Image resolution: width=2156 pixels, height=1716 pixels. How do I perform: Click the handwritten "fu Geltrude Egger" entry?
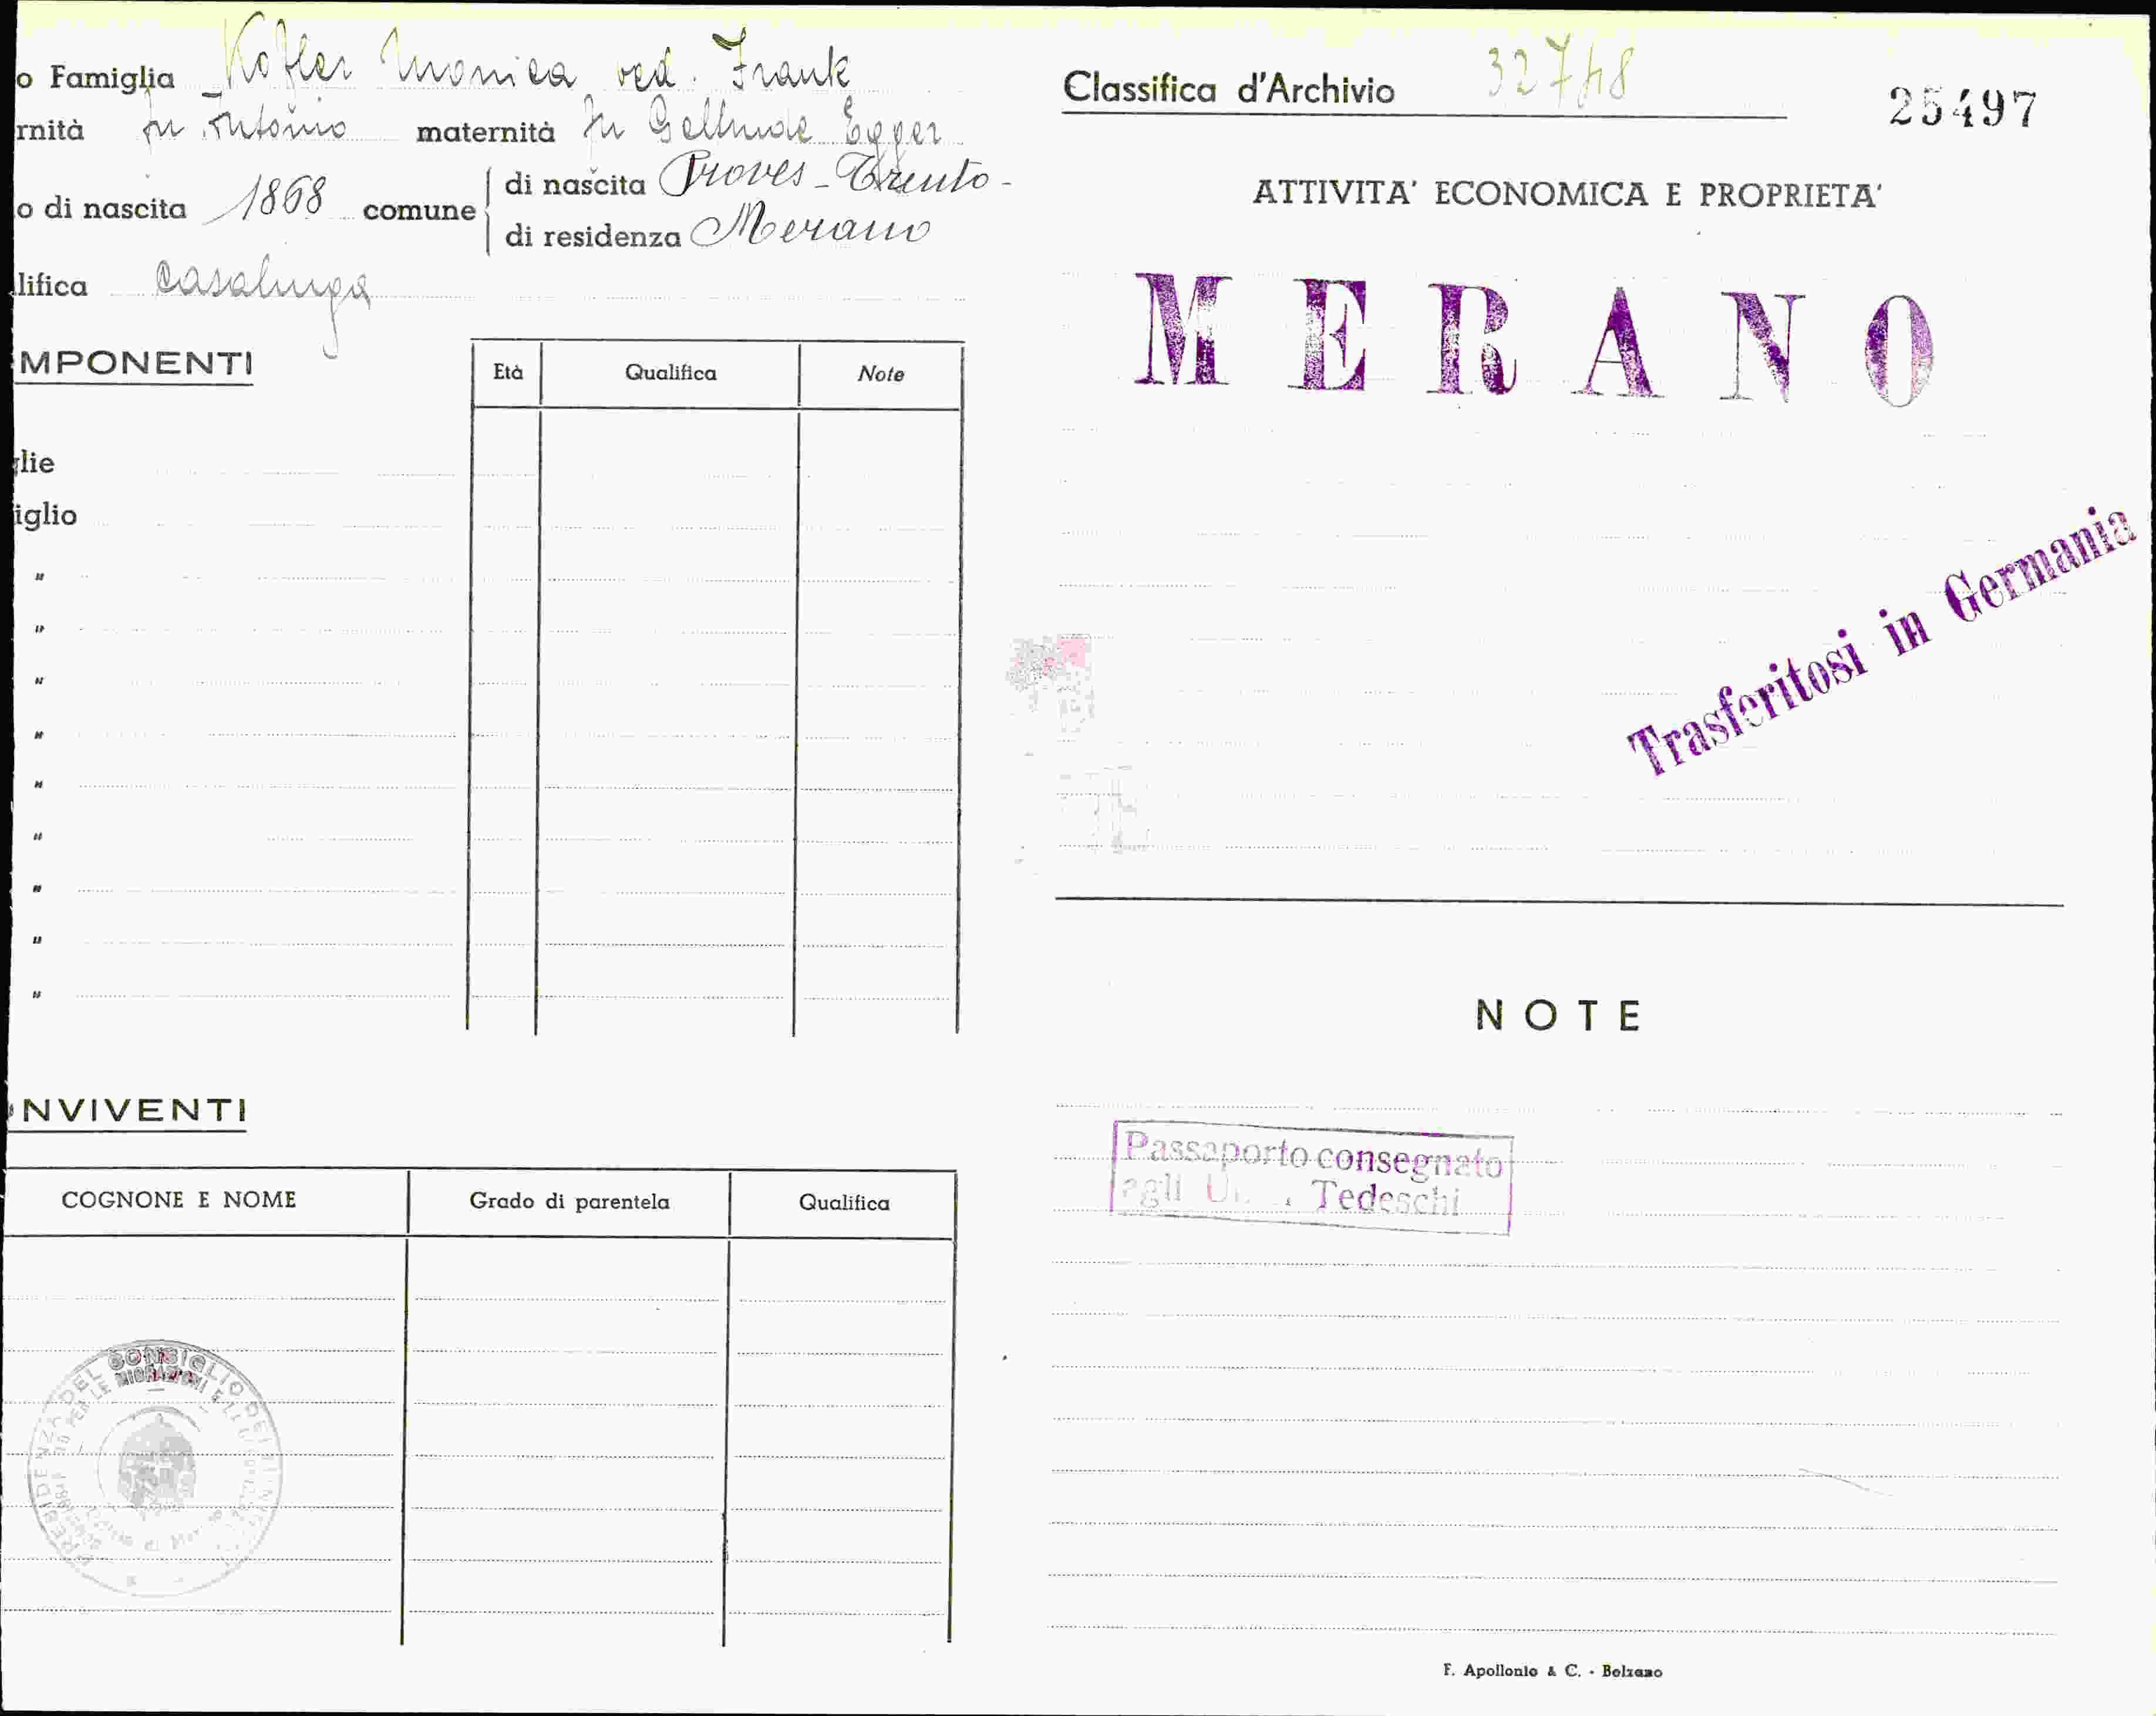[762, 128]
